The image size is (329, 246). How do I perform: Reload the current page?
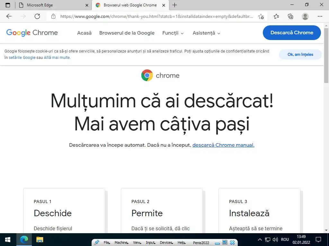pyautogui.click(x=37, y=16)
